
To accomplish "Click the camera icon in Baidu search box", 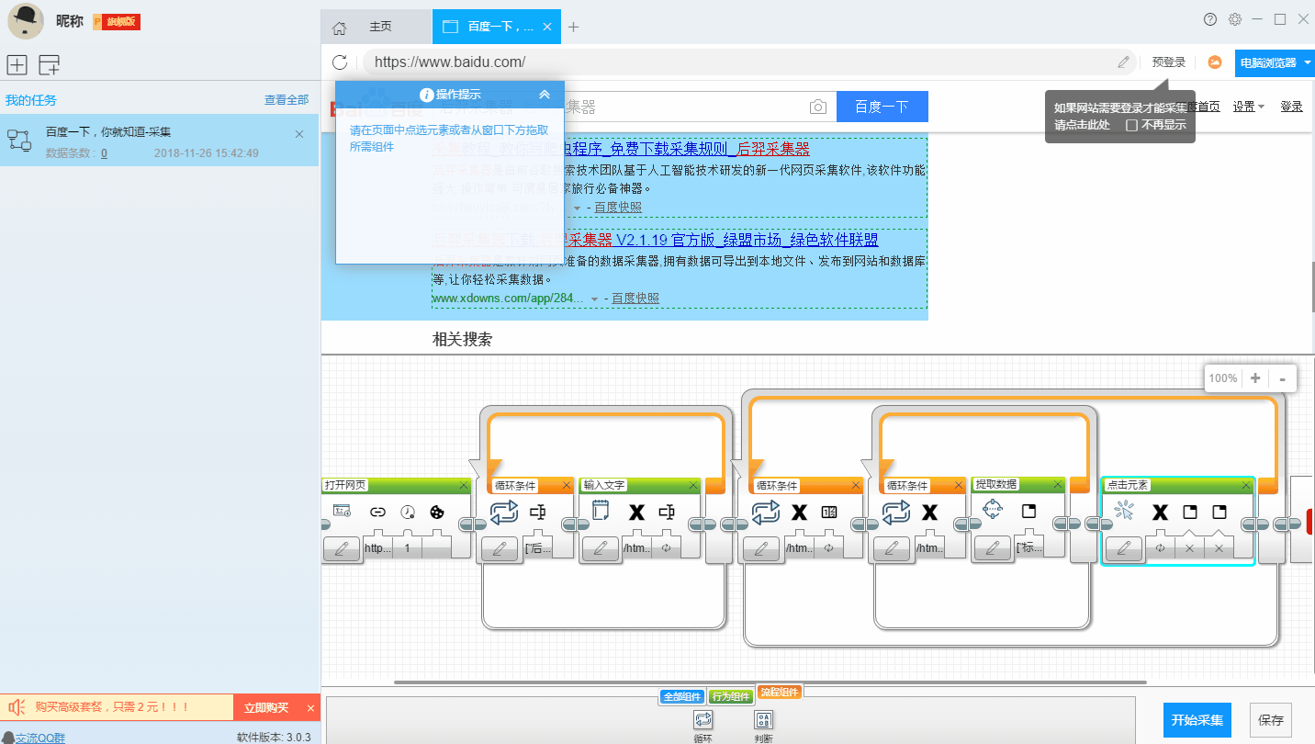I will pyautogui.click(x=818, y=107).
